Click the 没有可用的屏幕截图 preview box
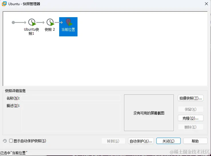Viewport: 211px width, 156px height. coord(149,113)
